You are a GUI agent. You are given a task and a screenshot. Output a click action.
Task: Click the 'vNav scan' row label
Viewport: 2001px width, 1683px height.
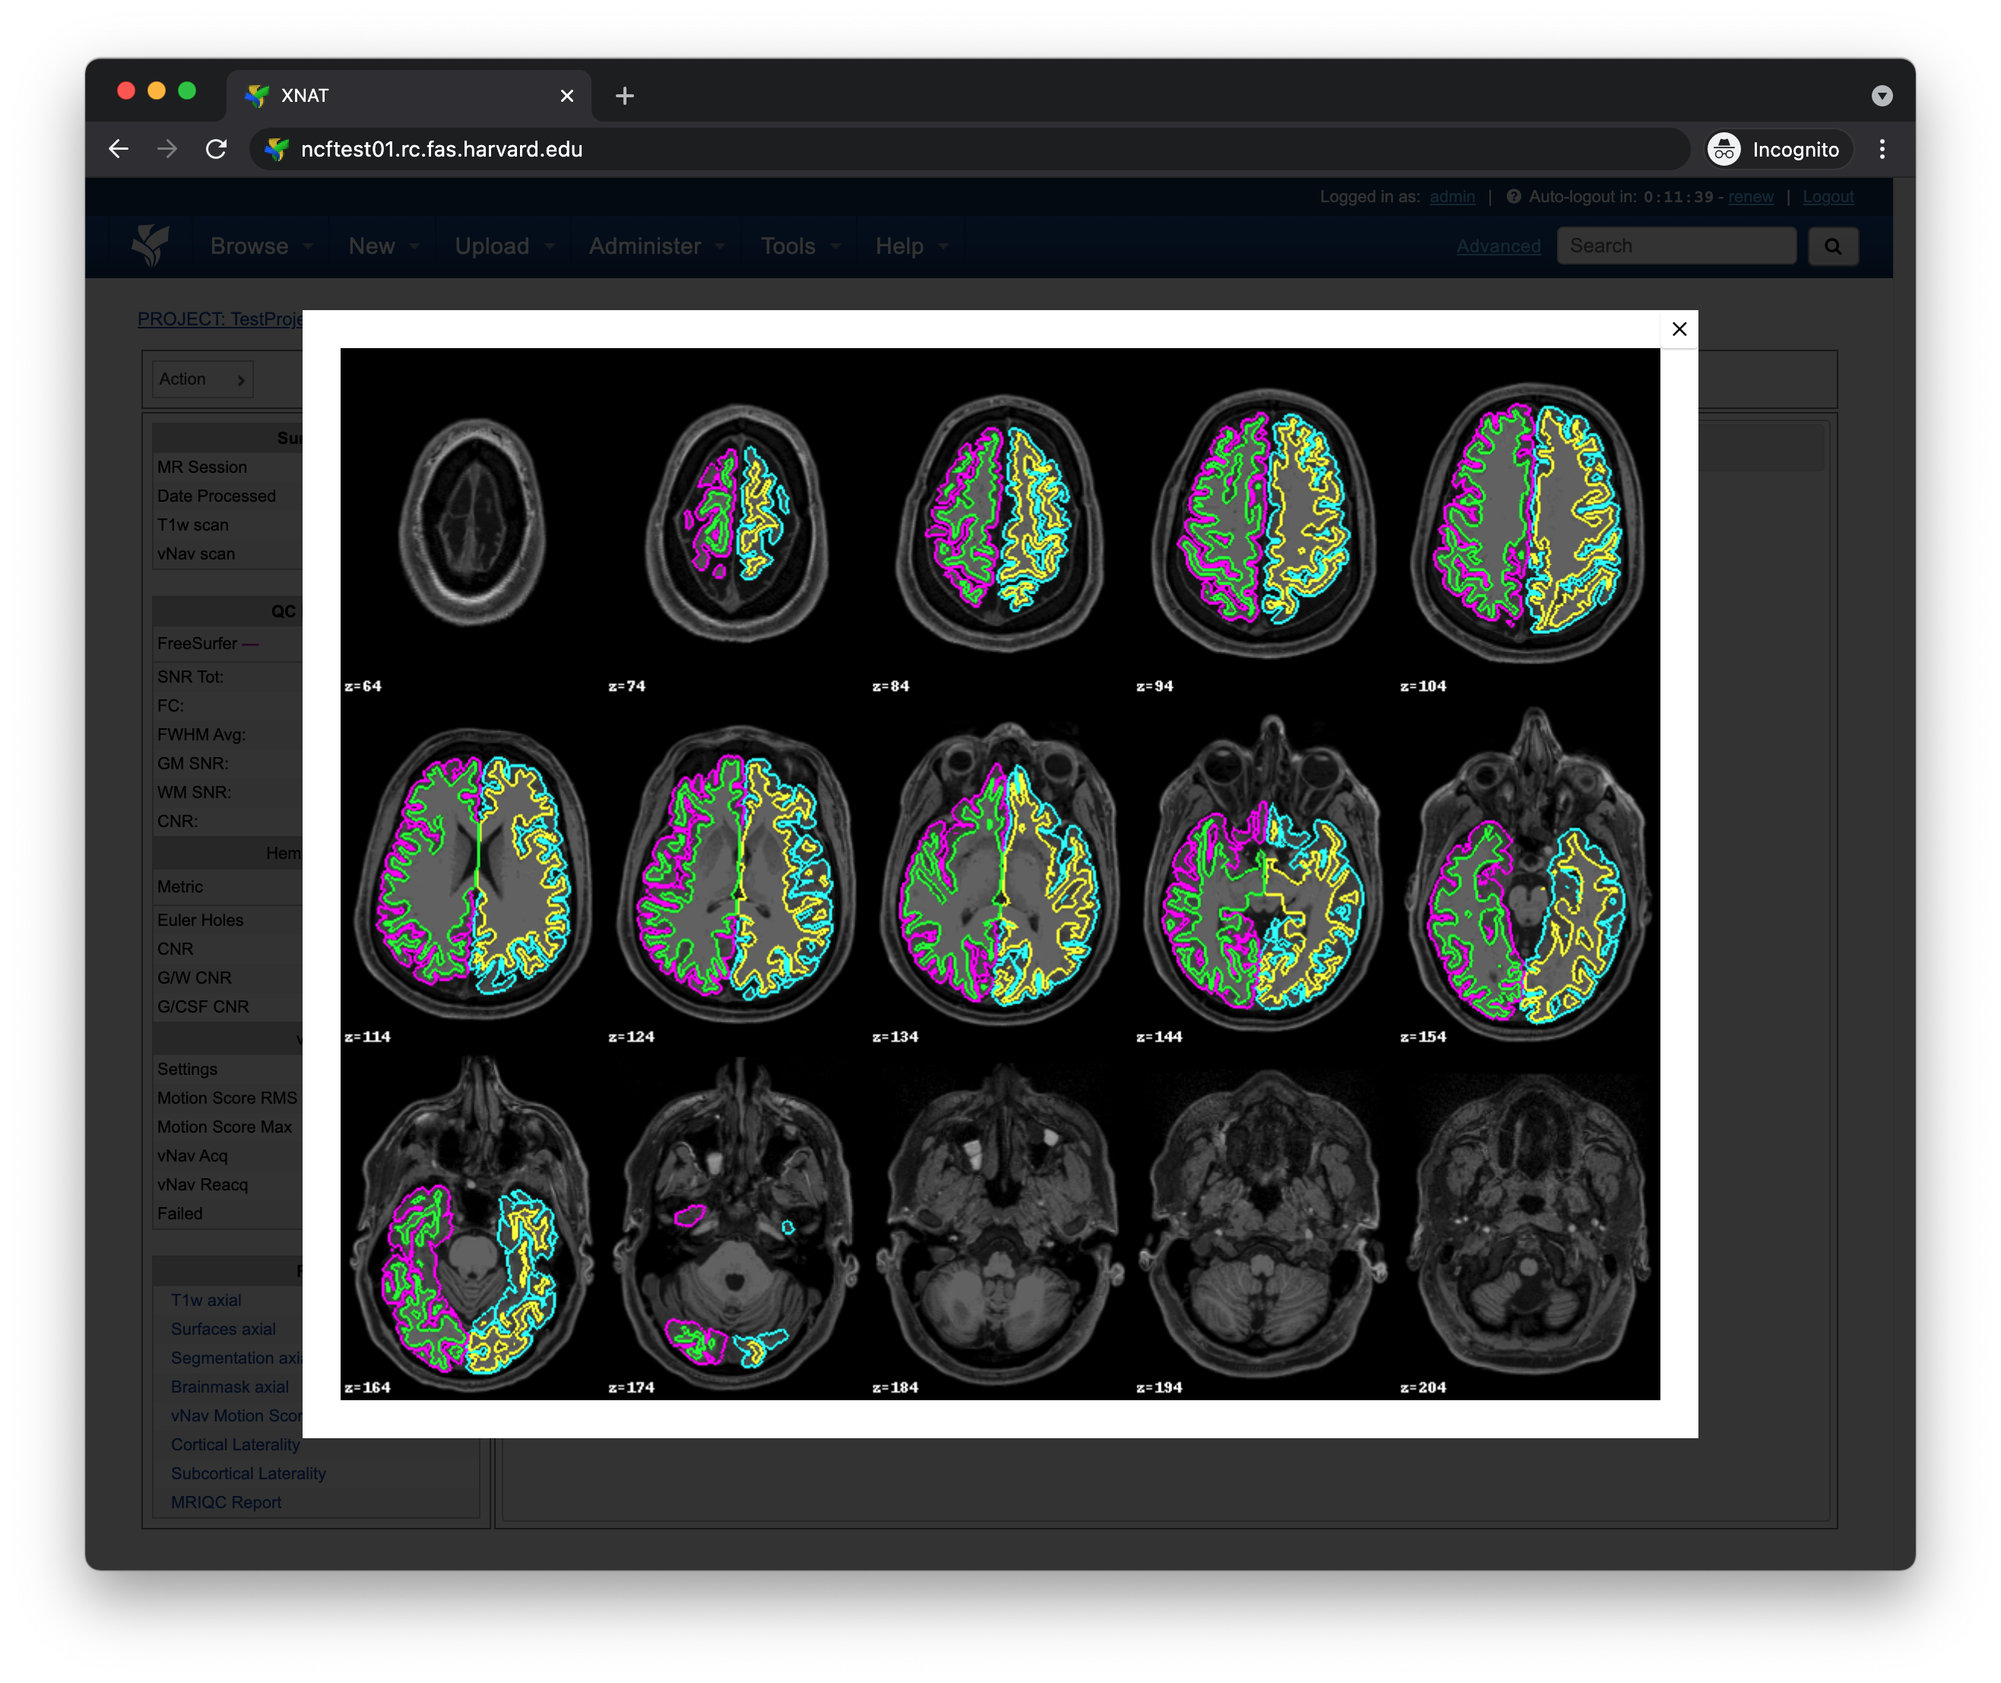195,553
